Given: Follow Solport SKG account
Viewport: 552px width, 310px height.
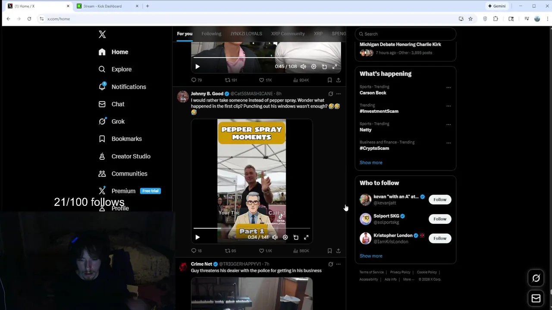Looking at the screenshot, I should coord(440,219).
